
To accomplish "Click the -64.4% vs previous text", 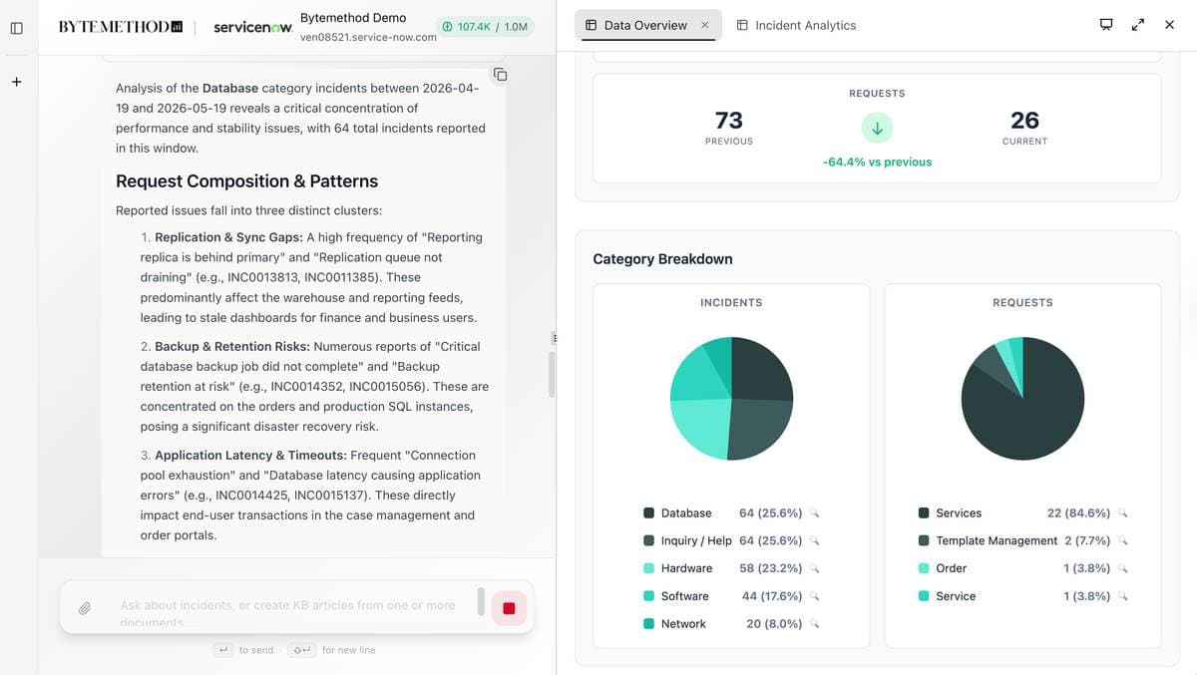I will tap(877, 162).
